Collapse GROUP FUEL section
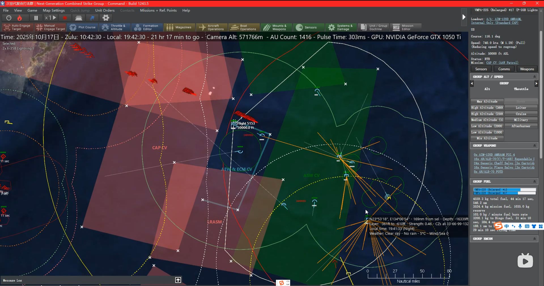The width and height of the screenshot is (544, 286). [x=534, y=181]
